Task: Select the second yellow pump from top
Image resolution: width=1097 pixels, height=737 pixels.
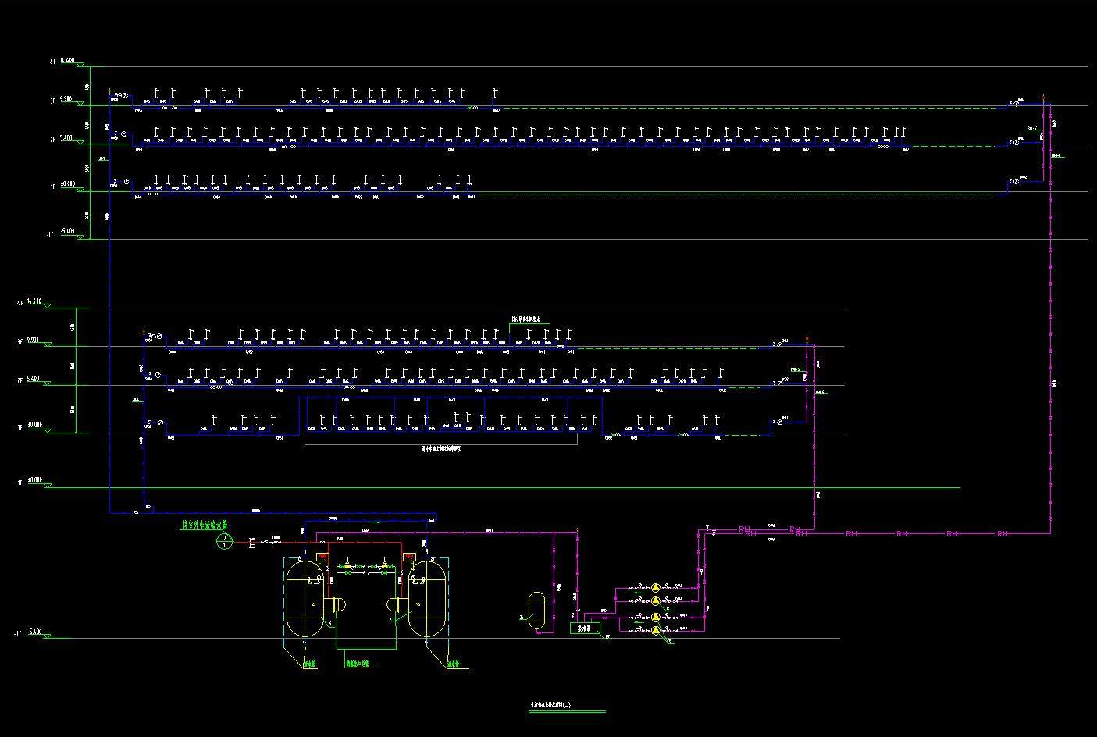Action: click(x=656, y=600)
